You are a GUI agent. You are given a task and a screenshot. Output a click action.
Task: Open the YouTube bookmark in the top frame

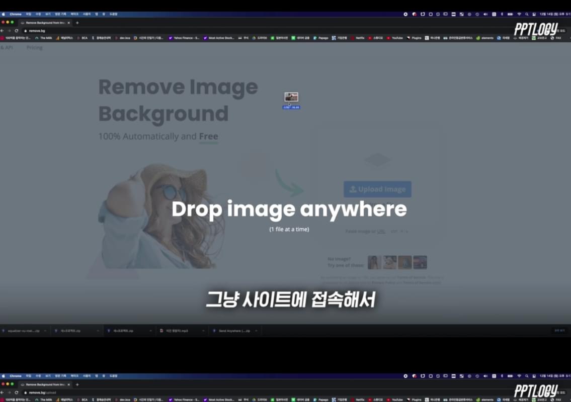(395, 38)
